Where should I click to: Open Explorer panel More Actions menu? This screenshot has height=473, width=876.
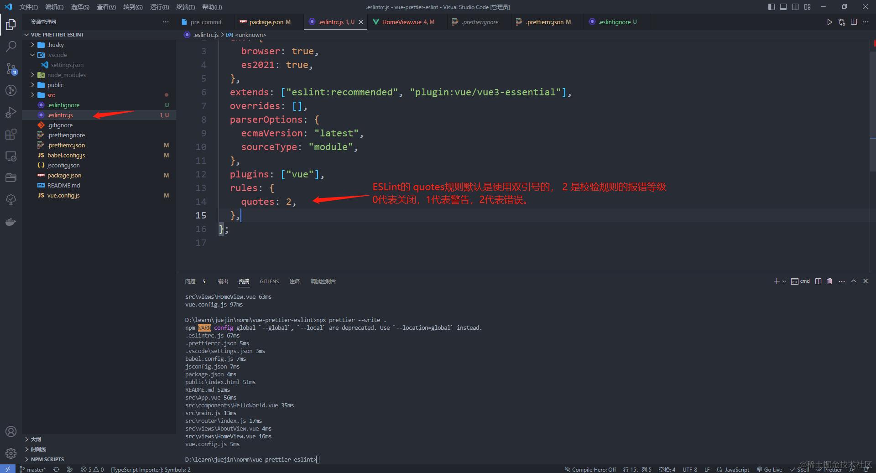pyautogui.click(x=165, y=22)
